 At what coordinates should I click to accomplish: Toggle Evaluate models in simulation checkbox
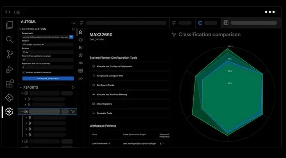pos(24,72)
